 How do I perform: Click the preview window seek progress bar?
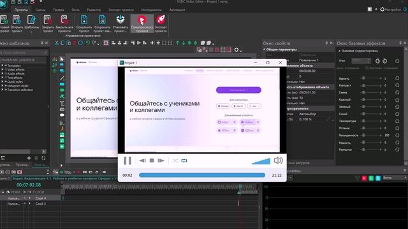(202, 176)
